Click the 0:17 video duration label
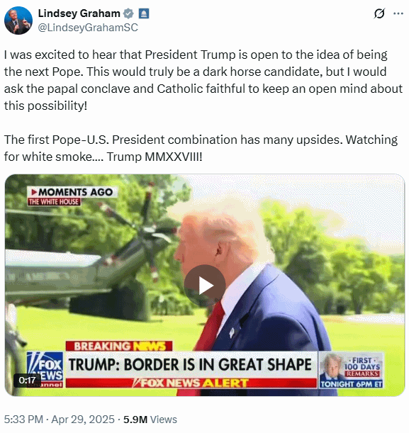 (27, 381)
